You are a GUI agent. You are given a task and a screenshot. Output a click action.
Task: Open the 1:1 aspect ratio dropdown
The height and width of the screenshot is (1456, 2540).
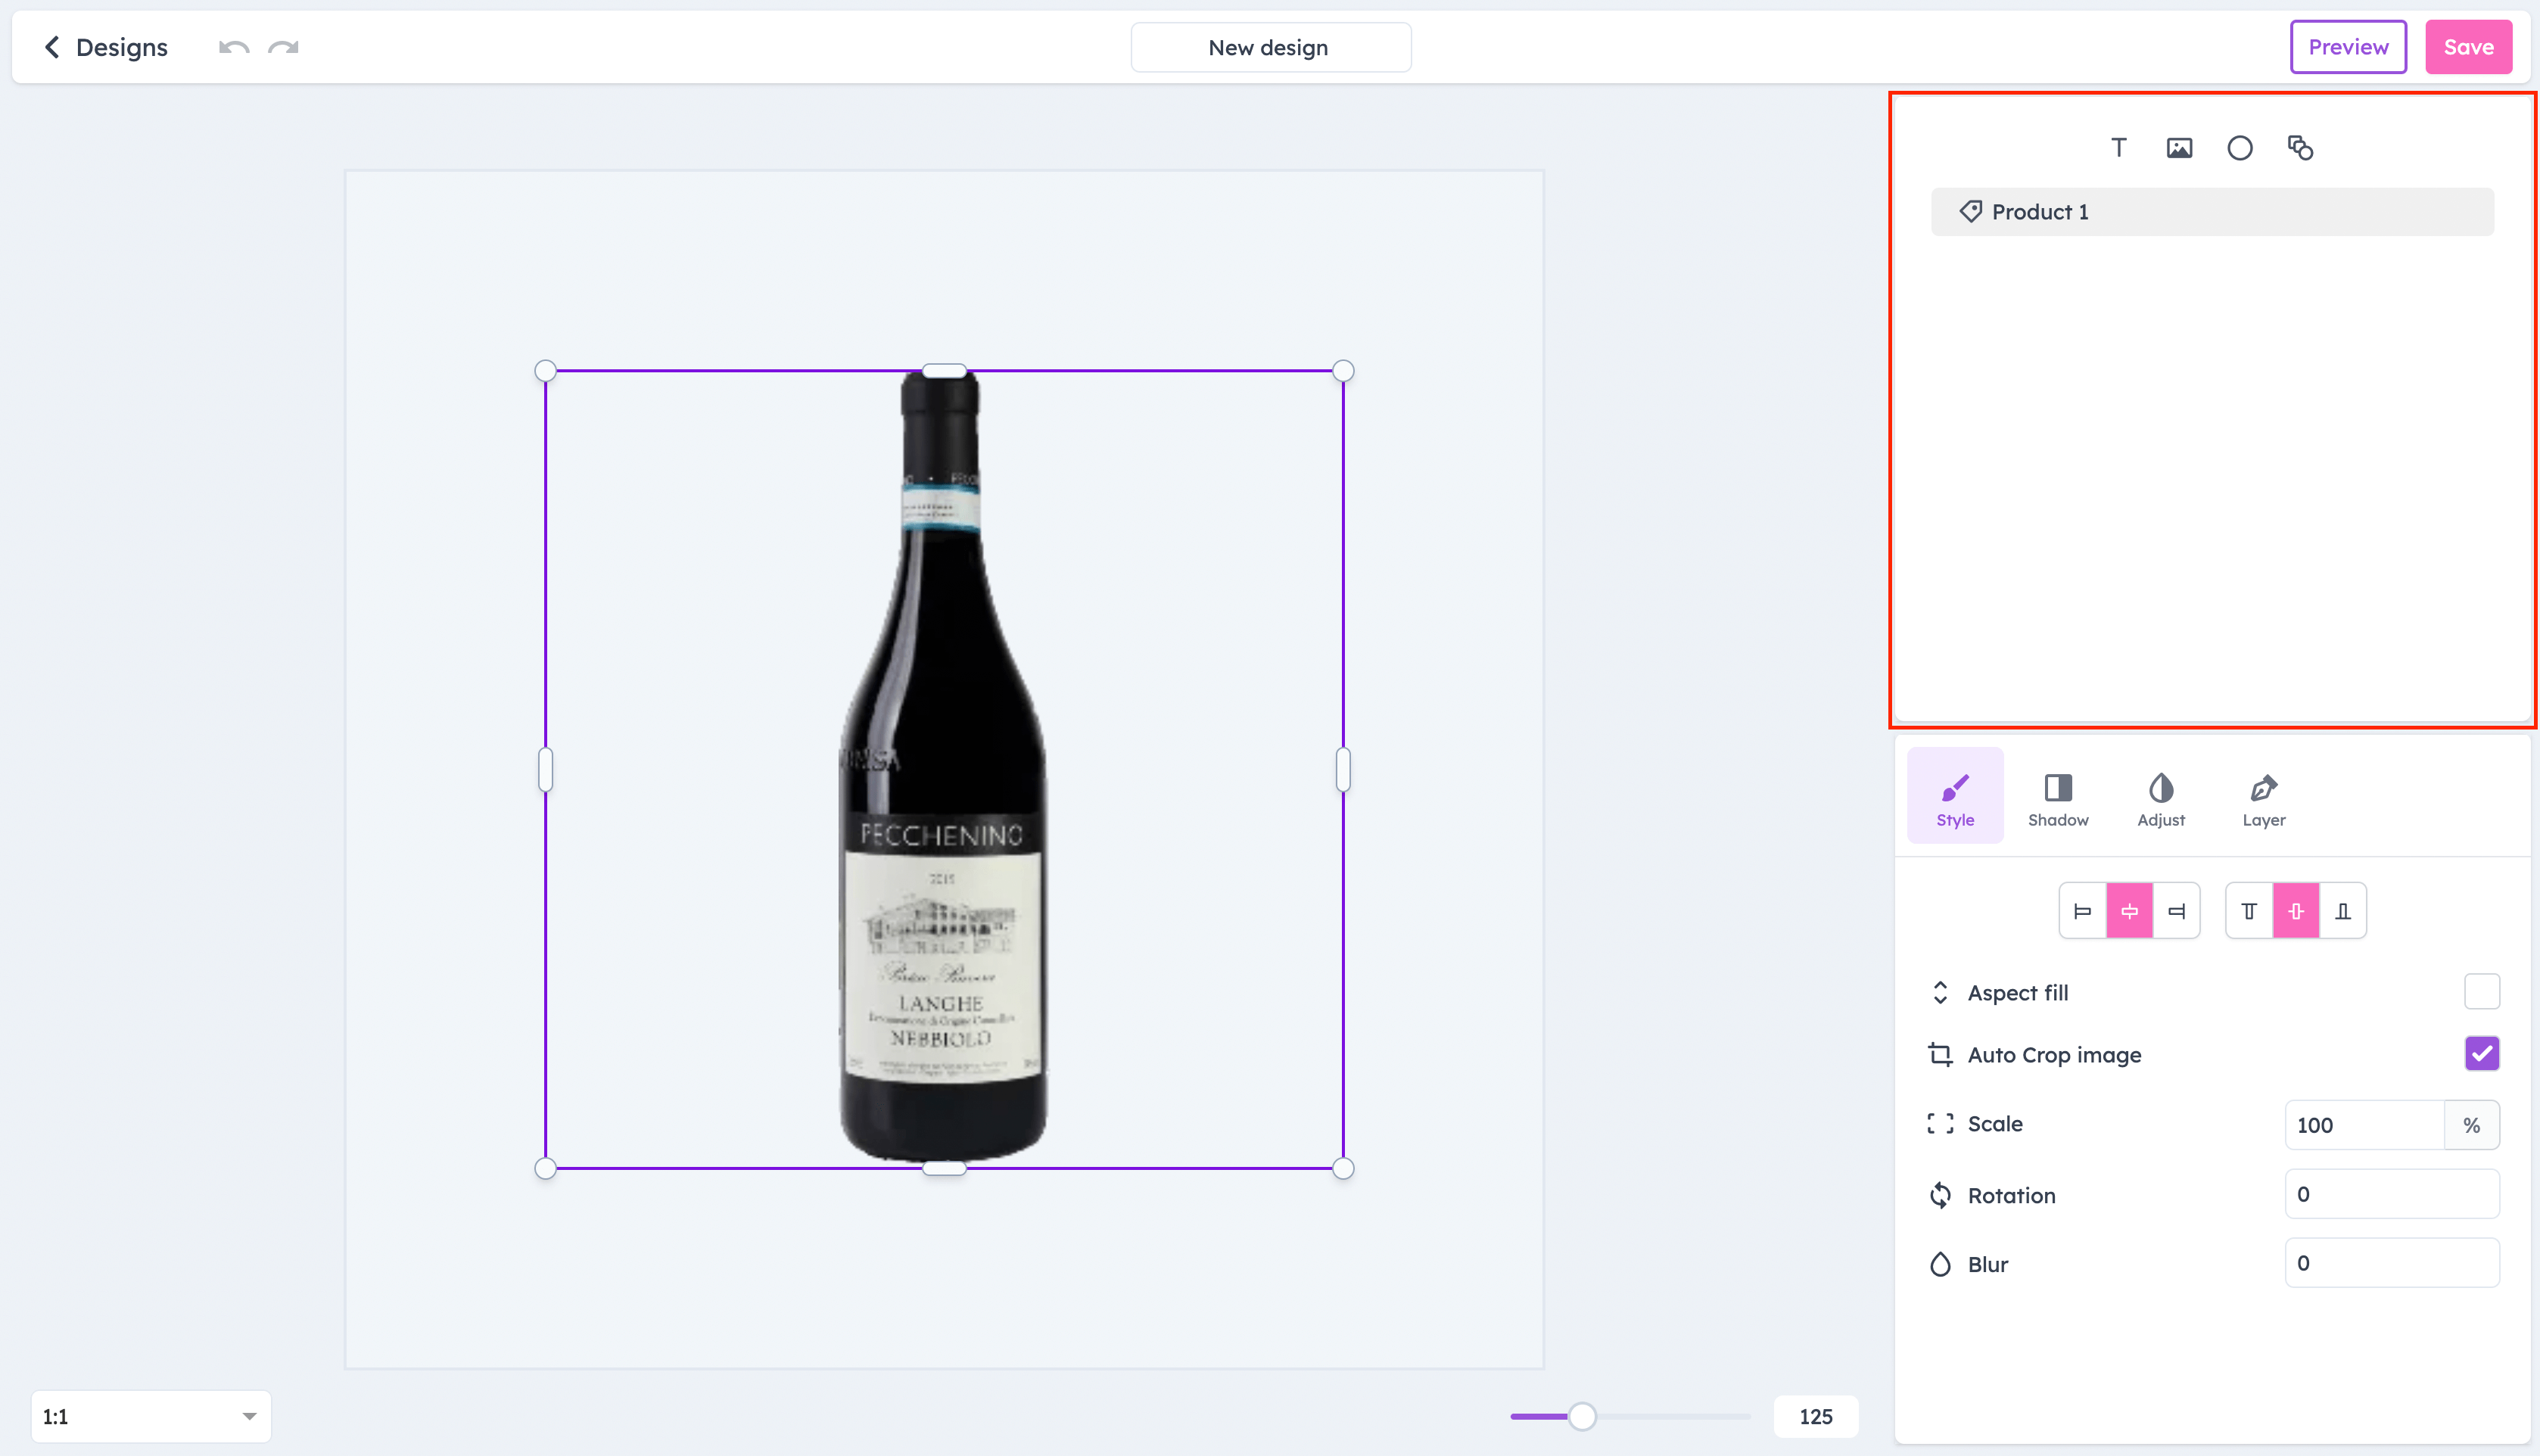point(151,1416)
